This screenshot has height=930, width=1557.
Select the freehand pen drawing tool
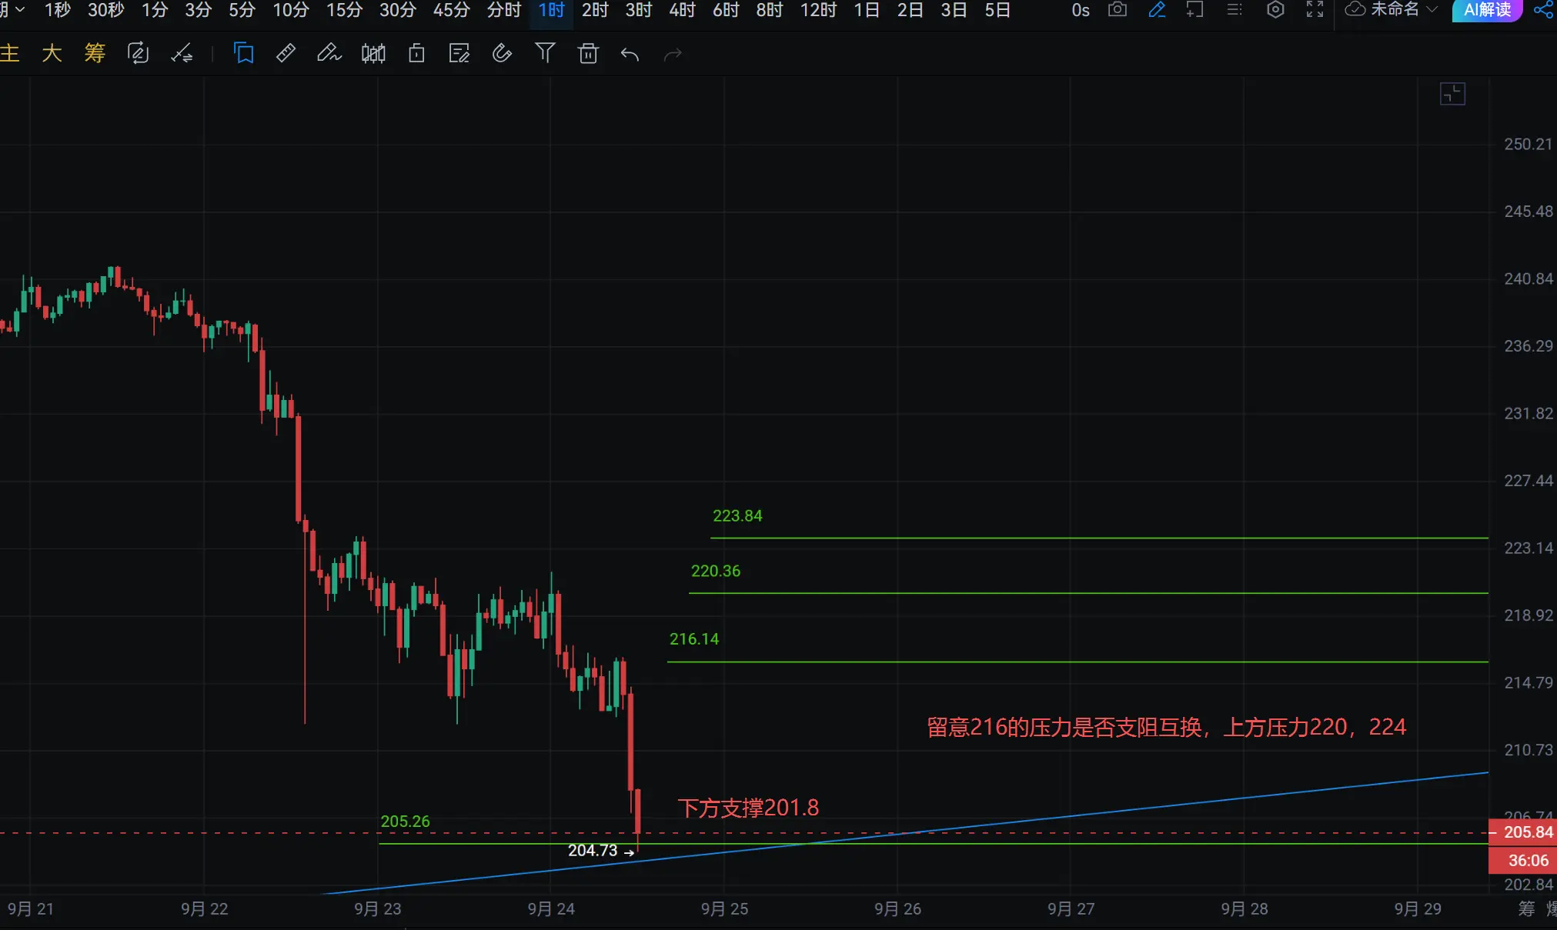[x=329, y=53]
